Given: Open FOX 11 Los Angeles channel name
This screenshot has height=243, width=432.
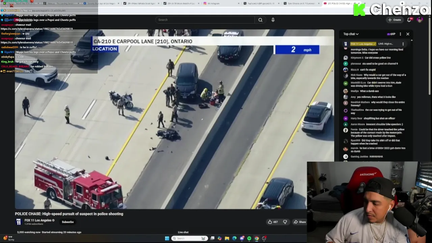Looking at the screenshot, I should 37,220.
